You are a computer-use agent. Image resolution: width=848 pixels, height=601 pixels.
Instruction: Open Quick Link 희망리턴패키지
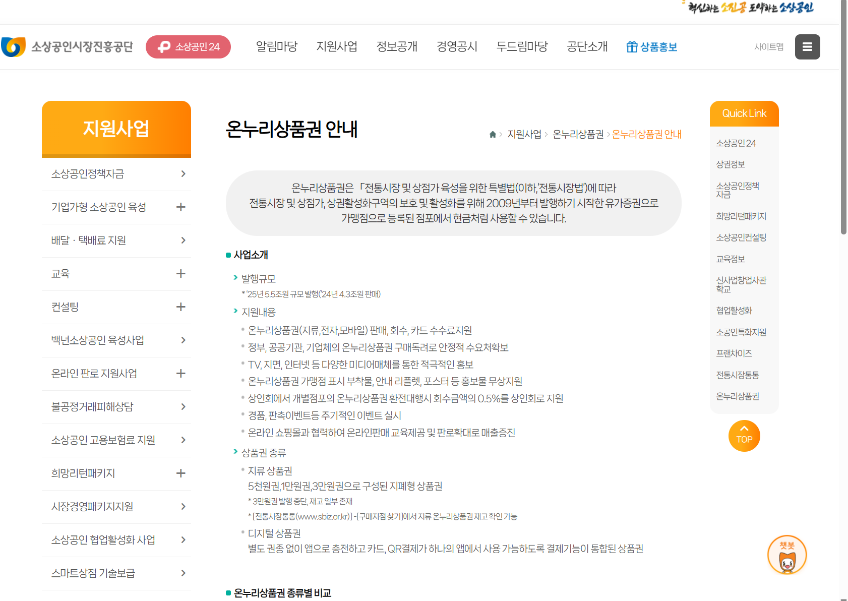point(741,216)
